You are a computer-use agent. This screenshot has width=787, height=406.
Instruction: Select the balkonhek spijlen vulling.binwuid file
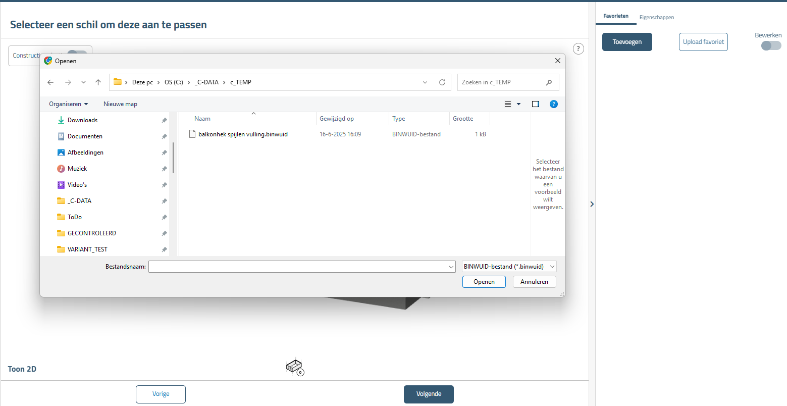pos(242,134)
